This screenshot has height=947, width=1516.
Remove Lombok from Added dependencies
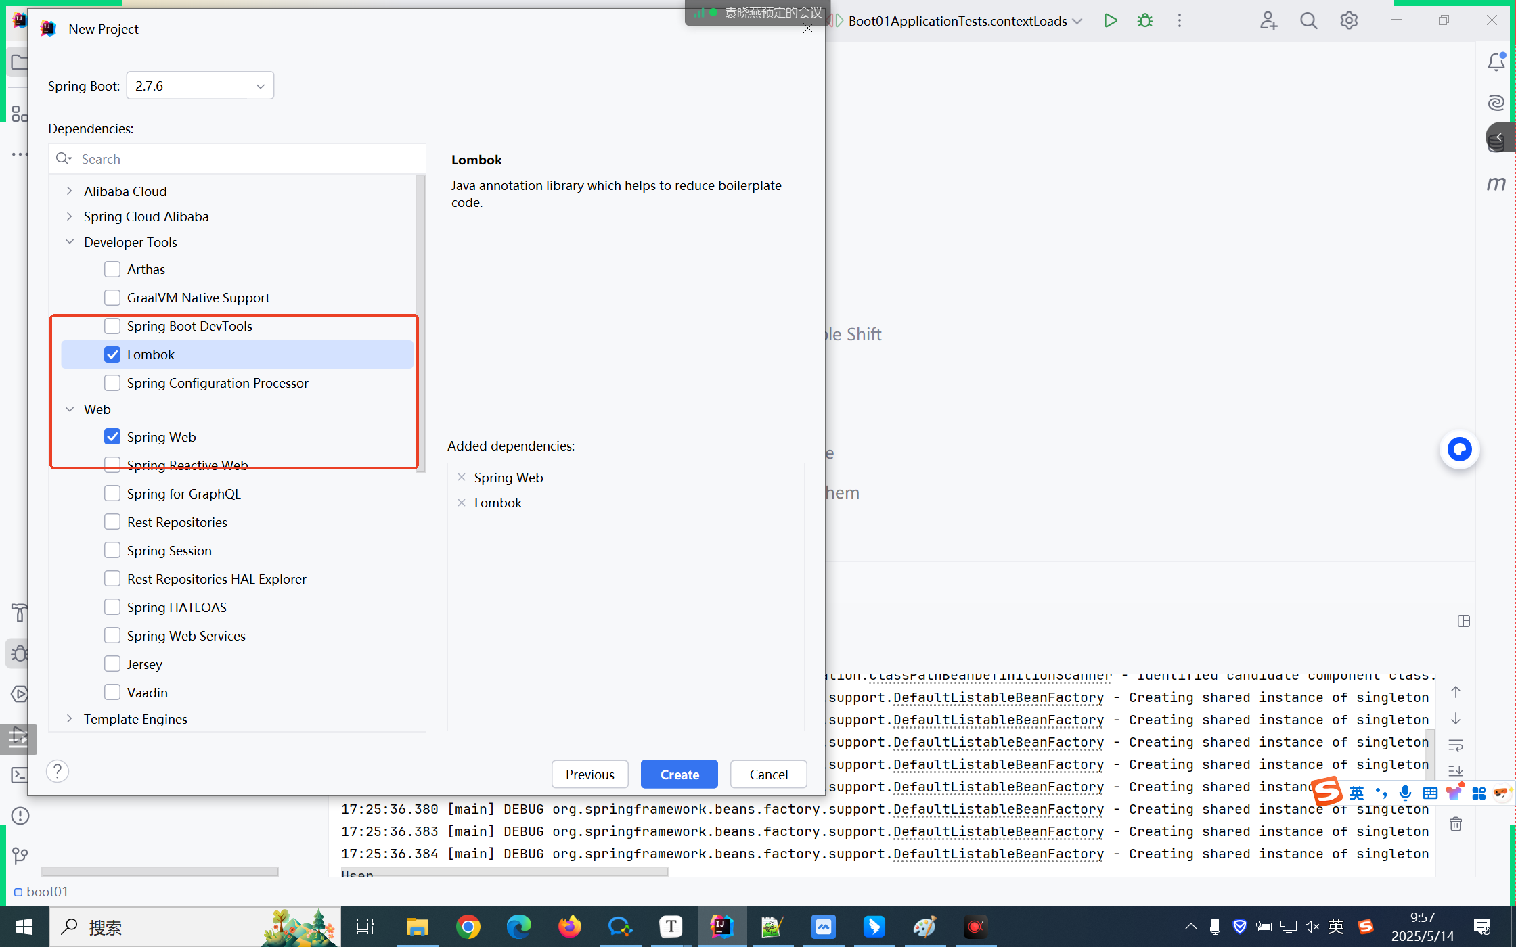[x=462, y=503]
